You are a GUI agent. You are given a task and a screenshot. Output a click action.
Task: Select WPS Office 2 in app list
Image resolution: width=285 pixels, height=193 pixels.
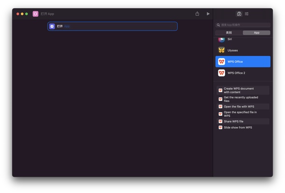tap(243, 73)
